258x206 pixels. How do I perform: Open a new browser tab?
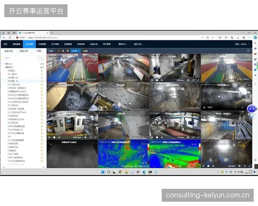point(52,33)
